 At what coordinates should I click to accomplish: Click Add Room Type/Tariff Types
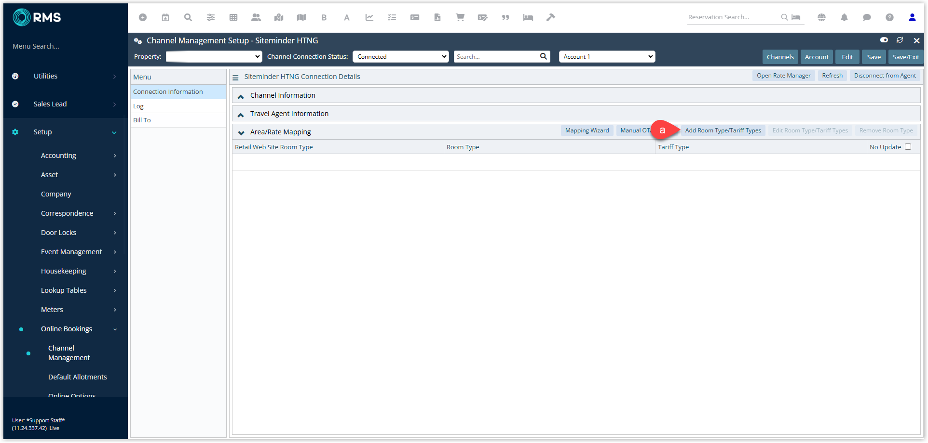(723, 130)
